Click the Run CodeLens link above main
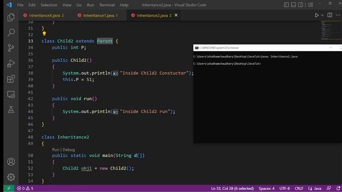 pos(56,149)
